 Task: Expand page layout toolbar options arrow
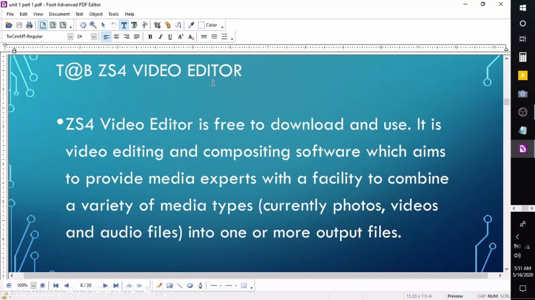71,27
